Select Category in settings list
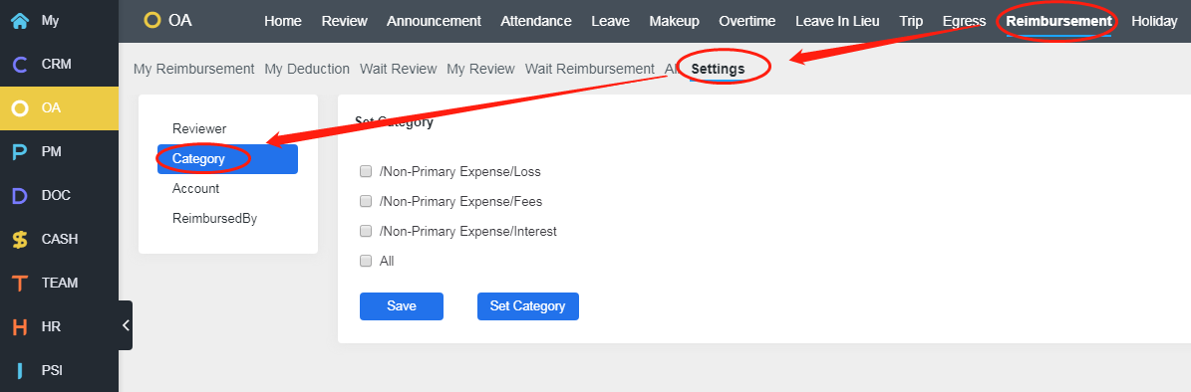This screenshot has height=392, width=1191. [227, 159]
